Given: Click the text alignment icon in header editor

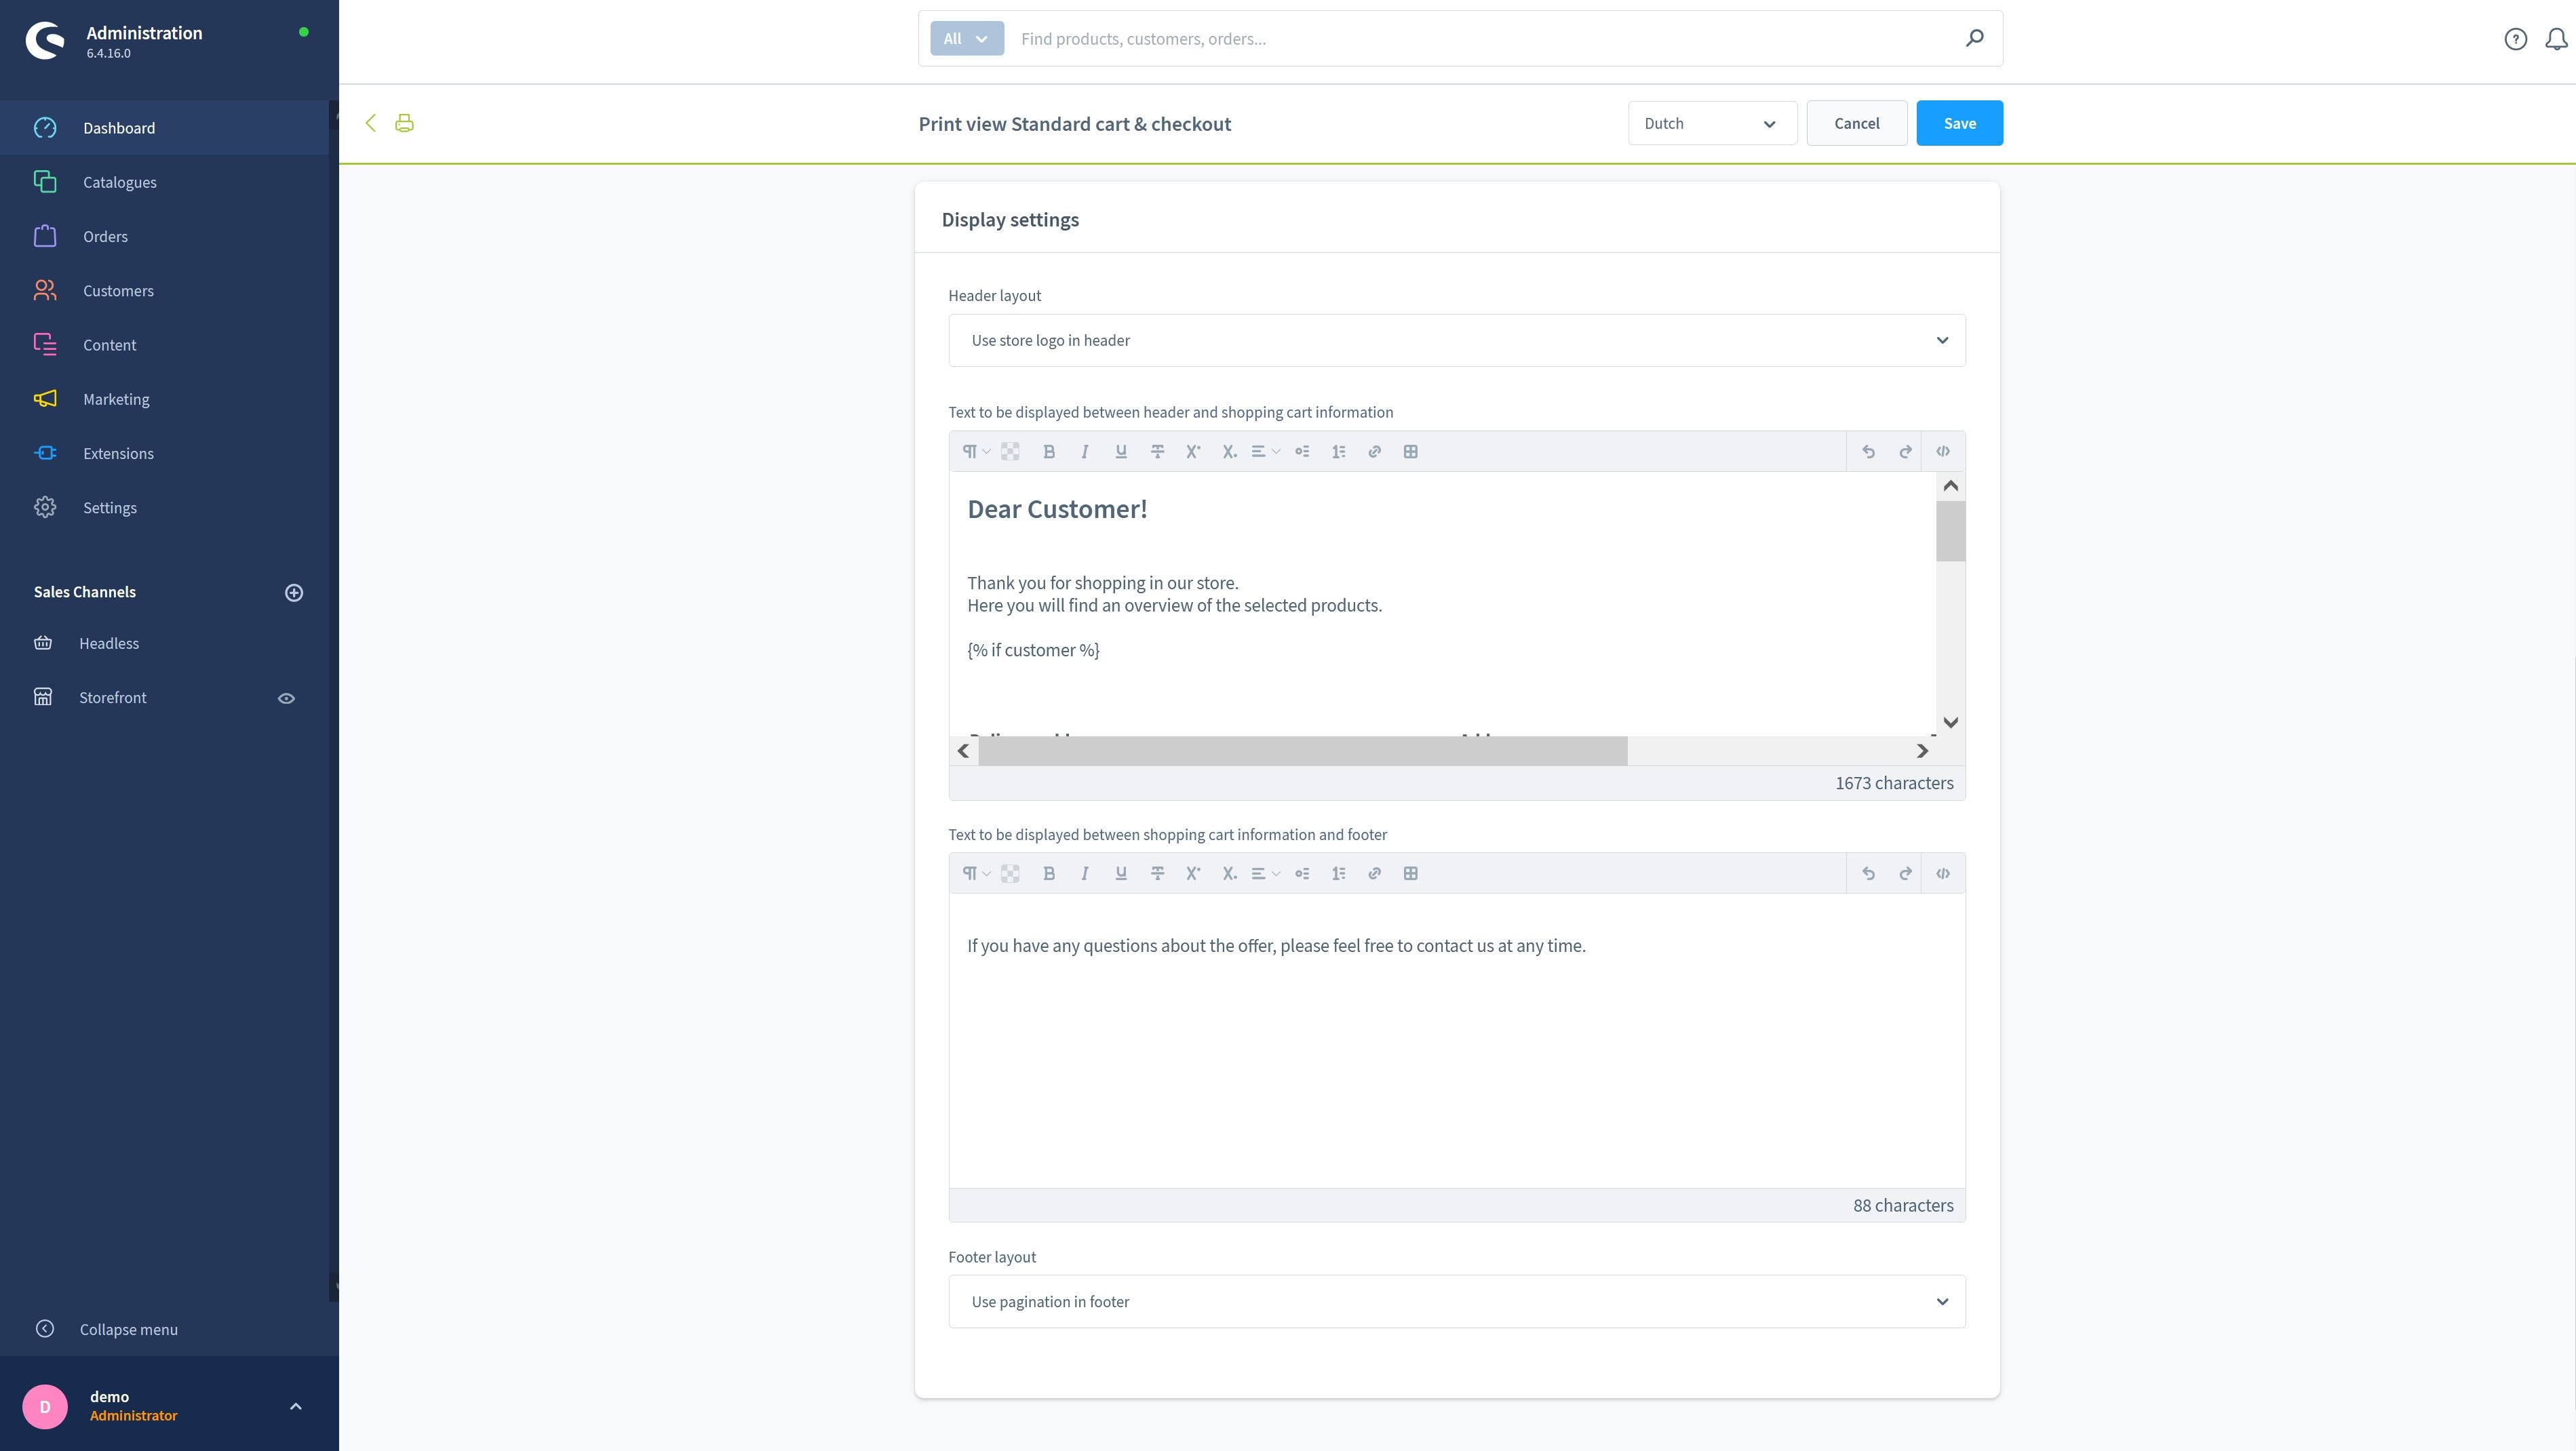Looking at the screenshot, I should (x=1262, y=451).
